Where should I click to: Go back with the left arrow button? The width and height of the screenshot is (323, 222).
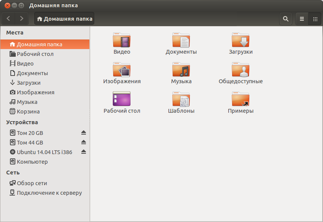click(8, 19)
